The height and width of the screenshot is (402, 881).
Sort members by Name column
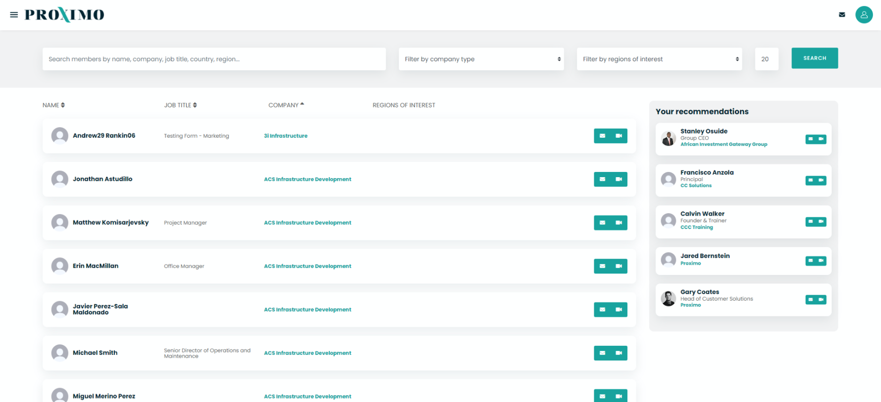53,105
